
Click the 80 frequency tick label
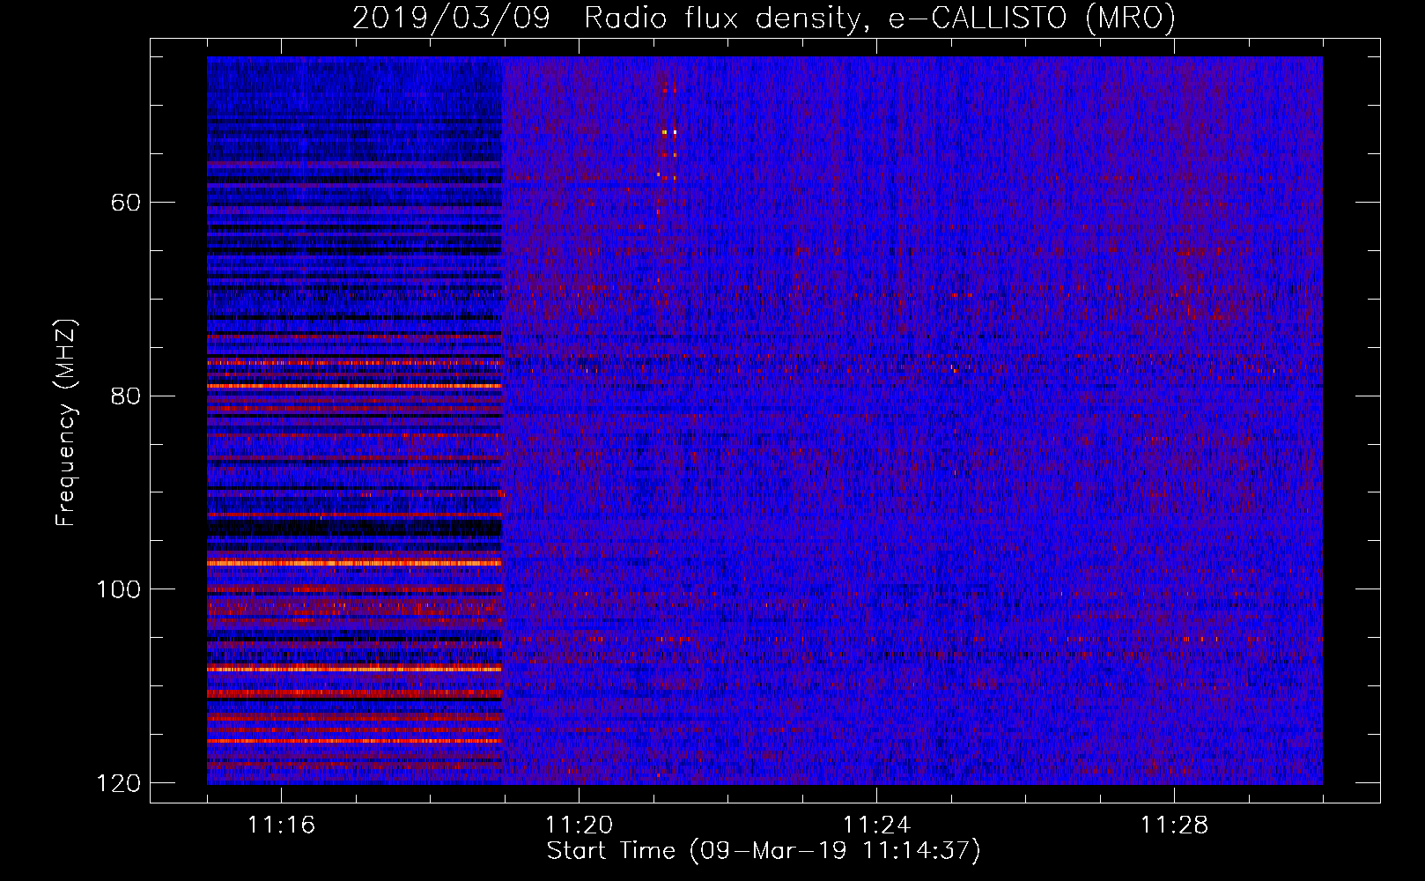tap(126, 396)
